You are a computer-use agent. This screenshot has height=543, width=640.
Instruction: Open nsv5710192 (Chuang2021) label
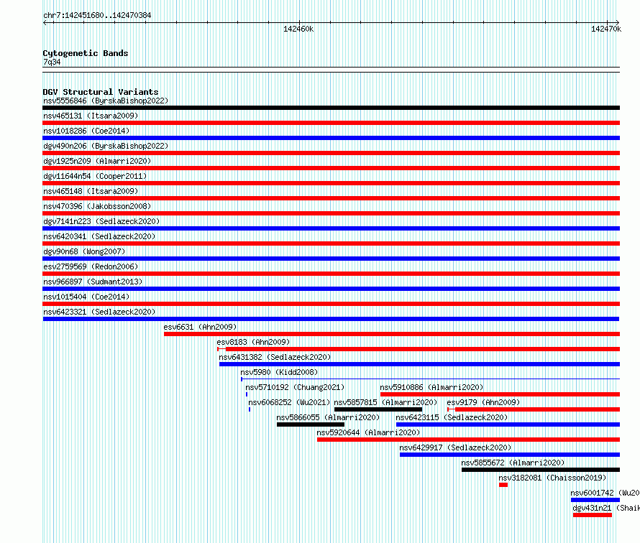pos(295,387)
